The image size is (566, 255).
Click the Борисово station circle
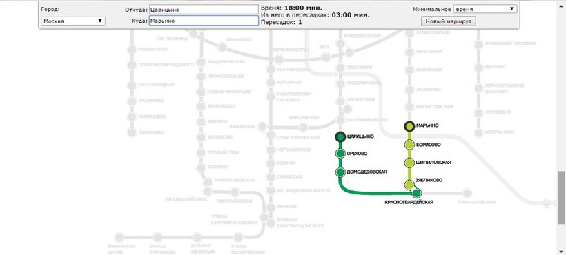(409, 145)
